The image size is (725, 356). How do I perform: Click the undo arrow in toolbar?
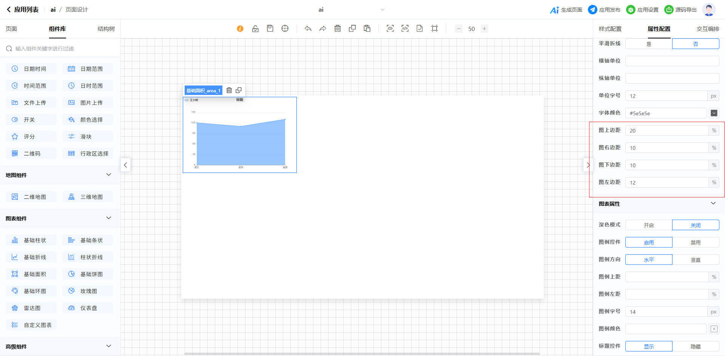[308, 29]
